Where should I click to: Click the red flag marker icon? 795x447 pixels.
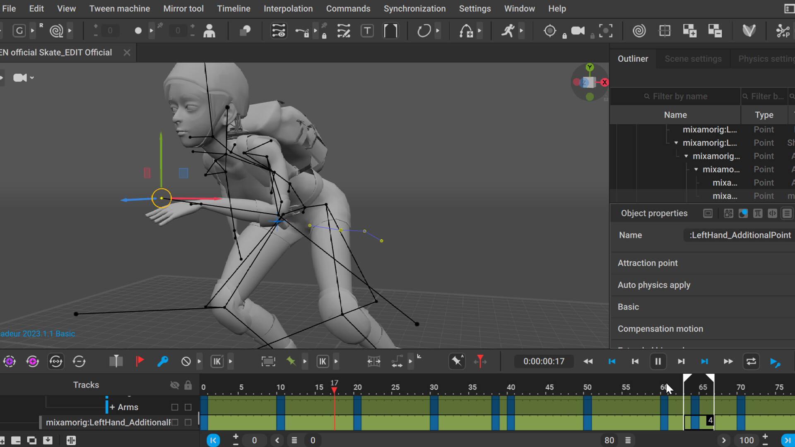pos(140,361)
